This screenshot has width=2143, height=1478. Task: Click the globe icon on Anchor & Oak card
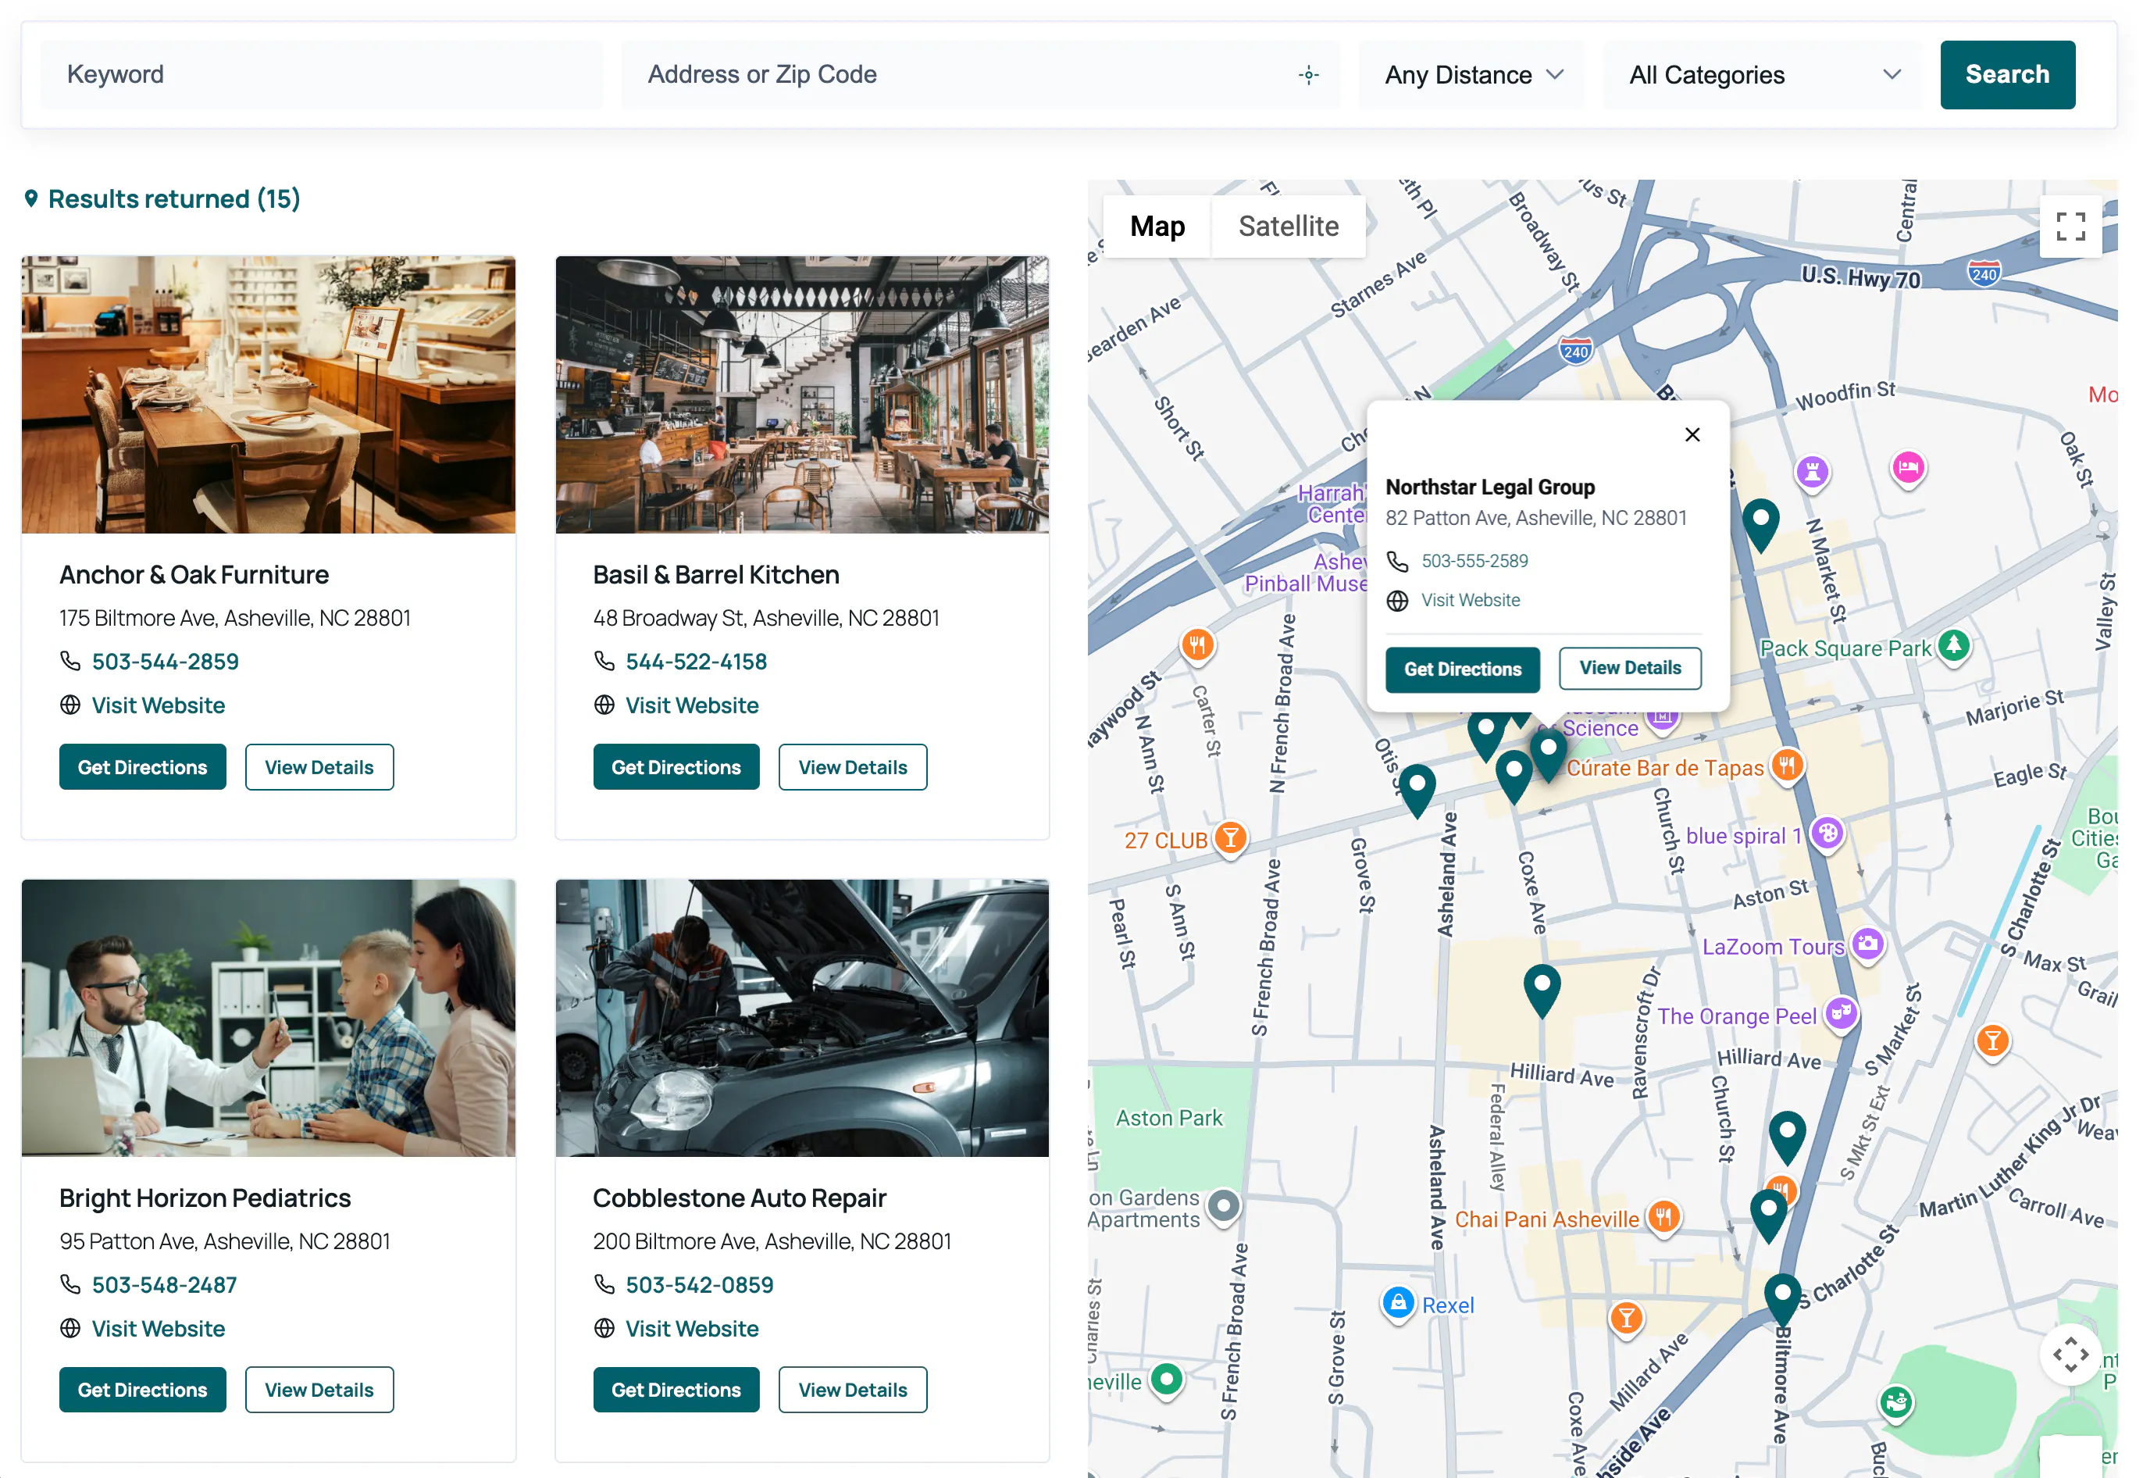coord(70,705)
